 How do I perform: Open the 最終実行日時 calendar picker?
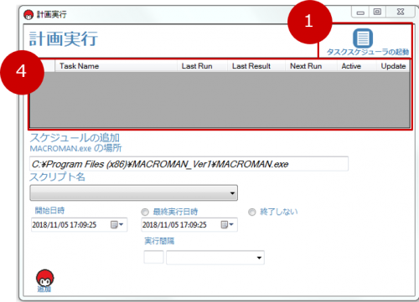(x=227, y=225)
